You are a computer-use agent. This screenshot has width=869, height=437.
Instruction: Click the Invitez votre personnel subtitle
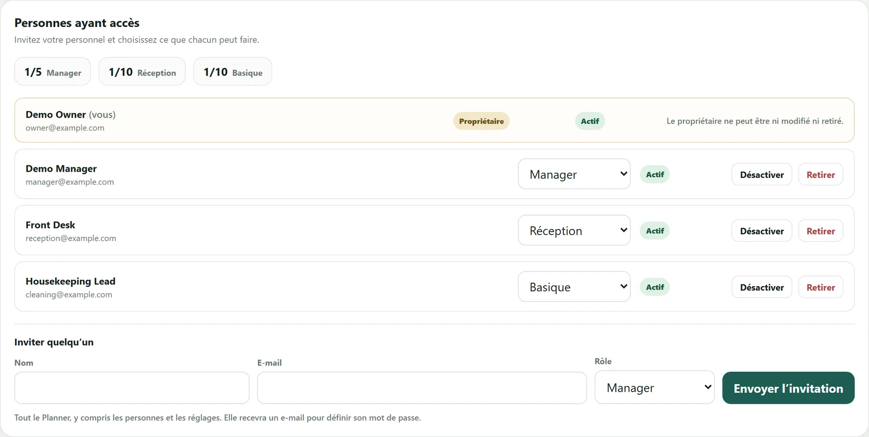point(137,40)
